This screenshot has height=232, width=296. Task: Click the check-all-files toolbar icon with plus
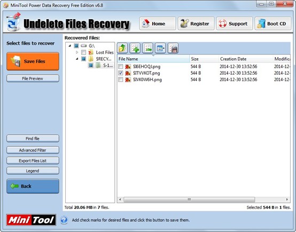pyautogui.click(x=135, y=48)
